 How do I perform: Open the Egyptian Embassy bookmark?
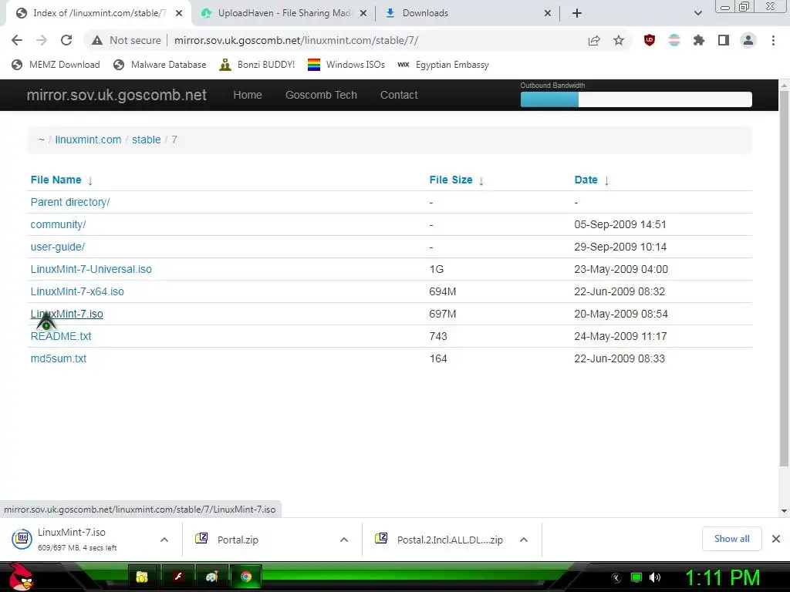(x=443, y=65)
